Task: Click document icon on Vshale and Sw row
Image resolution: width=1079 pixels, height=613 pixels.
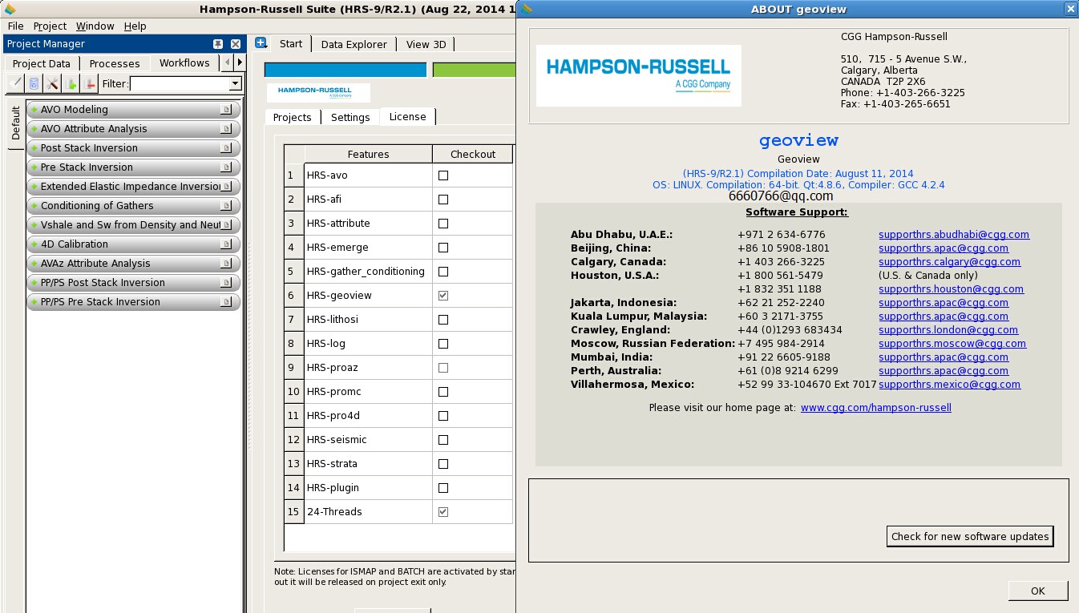Action: click(227, 225)
